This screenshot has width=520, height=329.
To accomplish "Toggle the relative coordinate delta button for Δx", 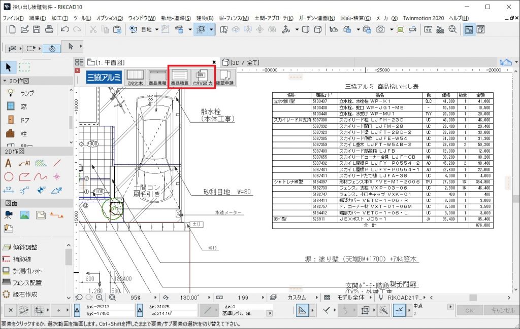I will click(77, 310).
